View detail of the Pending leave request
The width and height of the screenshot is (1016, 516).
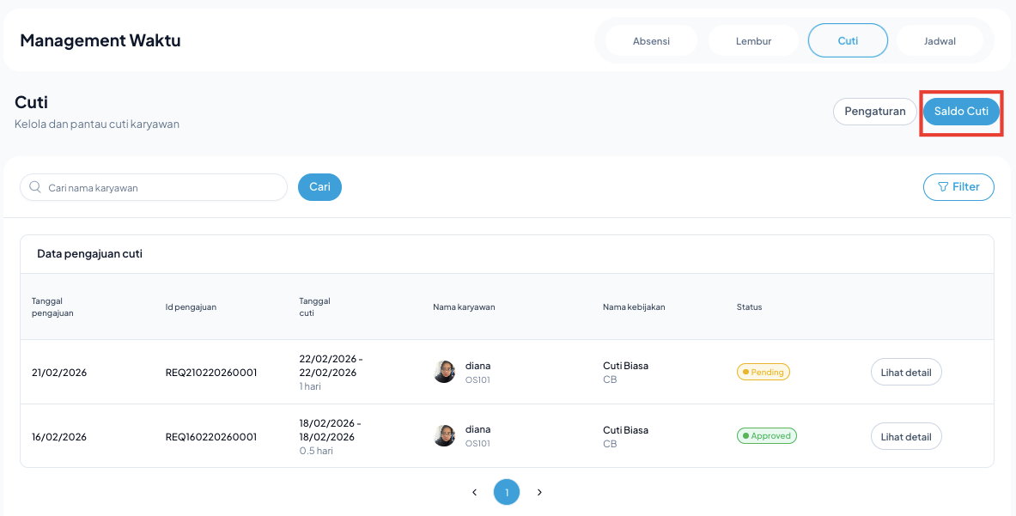click(906, 373)
